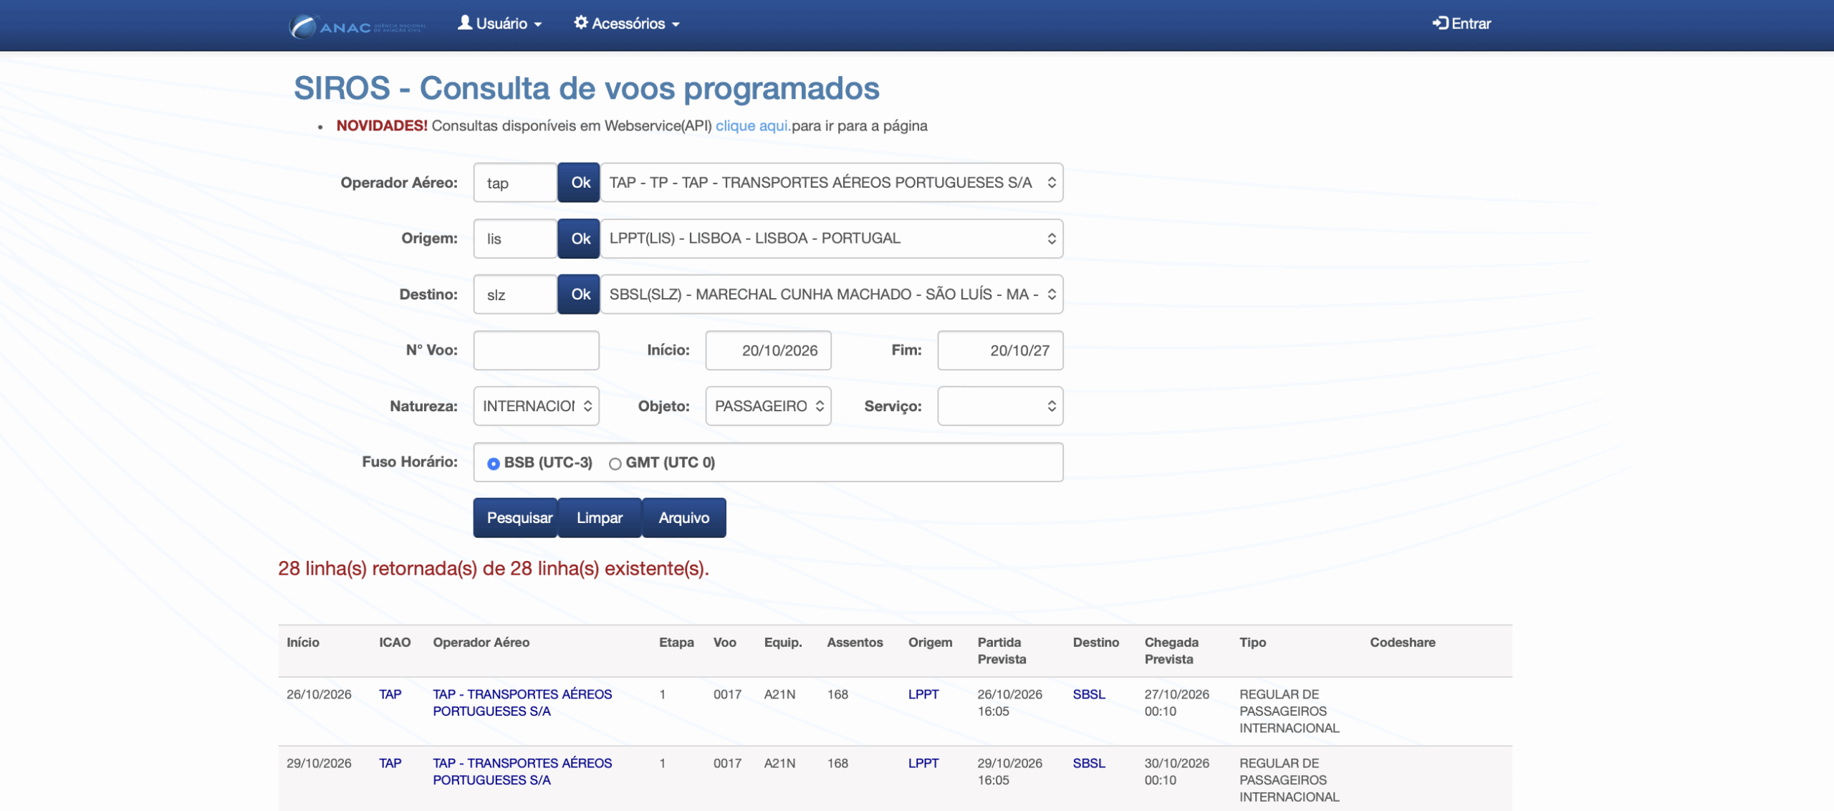This screenshot has width=1834, height=811.
Task: Click Ok next to Origem field
Action: pyautogui.click(x=580, y=239)
